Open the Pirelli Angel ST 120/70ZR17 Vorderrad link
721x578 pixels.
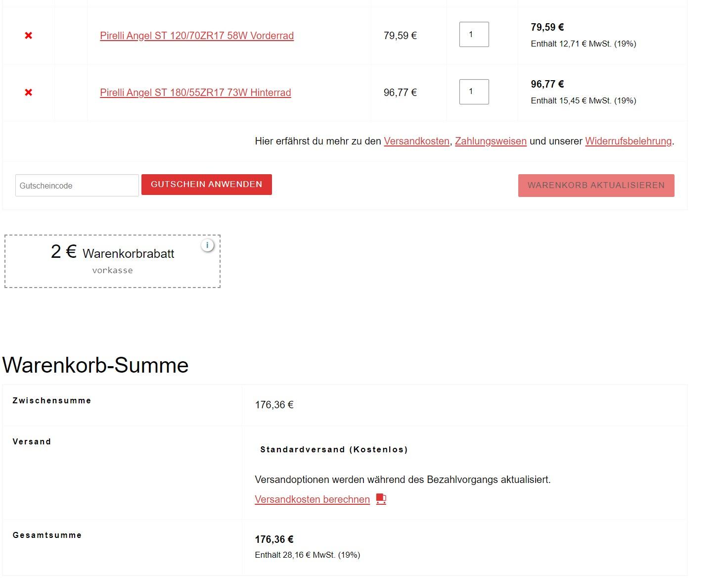coord(197,36)
